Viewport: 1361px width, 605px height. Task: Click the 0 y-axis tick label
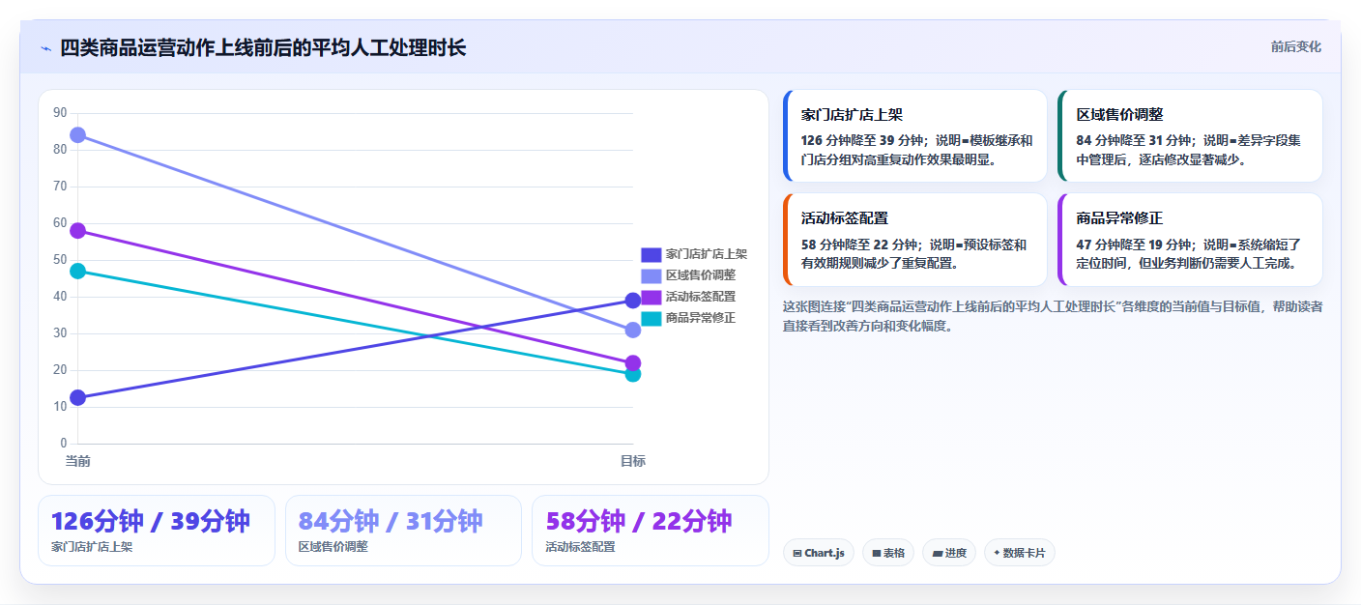[x=64, y=444]
